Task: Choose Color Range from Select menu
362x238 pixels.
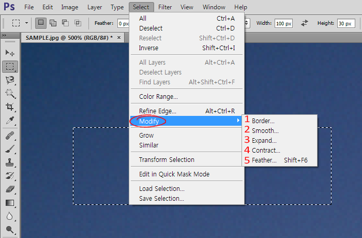Action: [187, 96]
